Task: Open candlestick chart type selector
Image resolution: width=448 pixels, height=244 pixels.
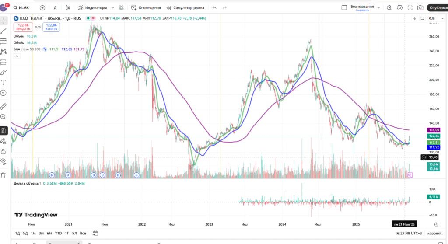Action: 68,8
